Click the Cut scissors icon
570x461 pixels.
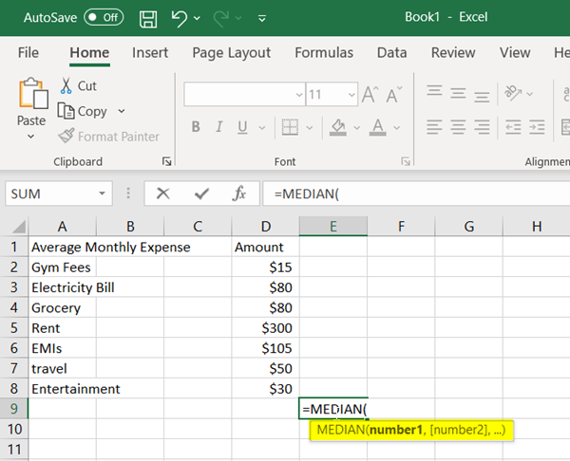pos(67,86)
